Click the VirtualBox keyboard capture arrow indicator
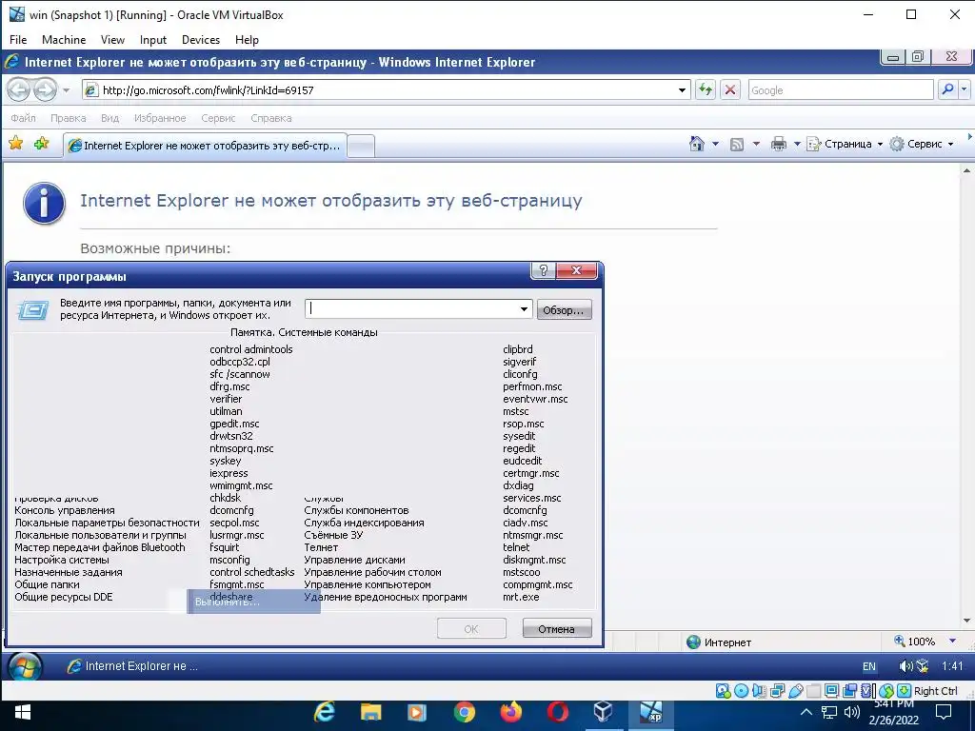This screenshot has height=731, width=975. (x=905, y=691)
